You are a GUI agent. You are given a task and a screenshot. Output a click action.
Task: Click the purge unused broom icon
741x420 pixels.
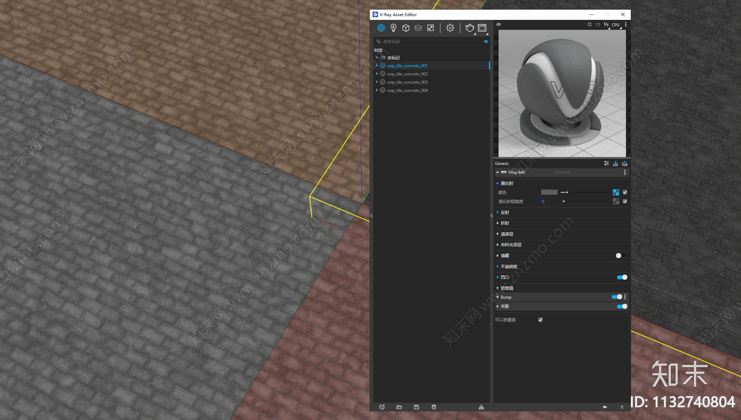click(481, 407)
